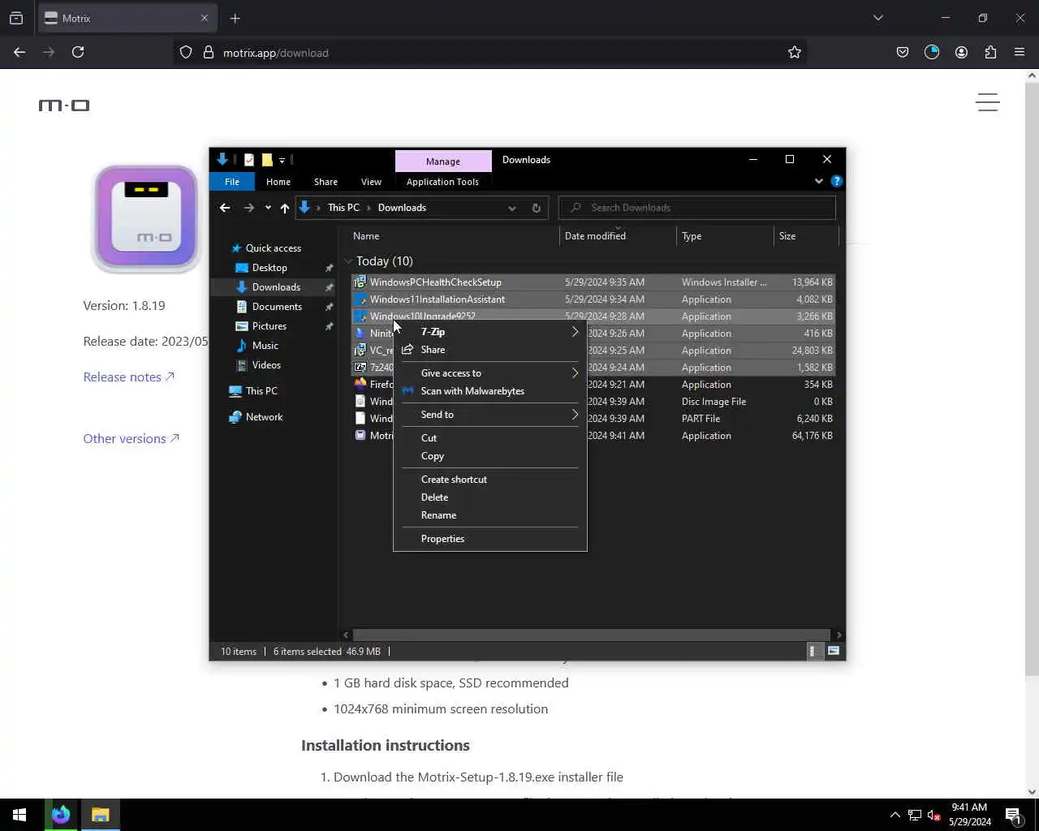
Task: Open a new Firefox tab with plus
Action: [235, 18]
